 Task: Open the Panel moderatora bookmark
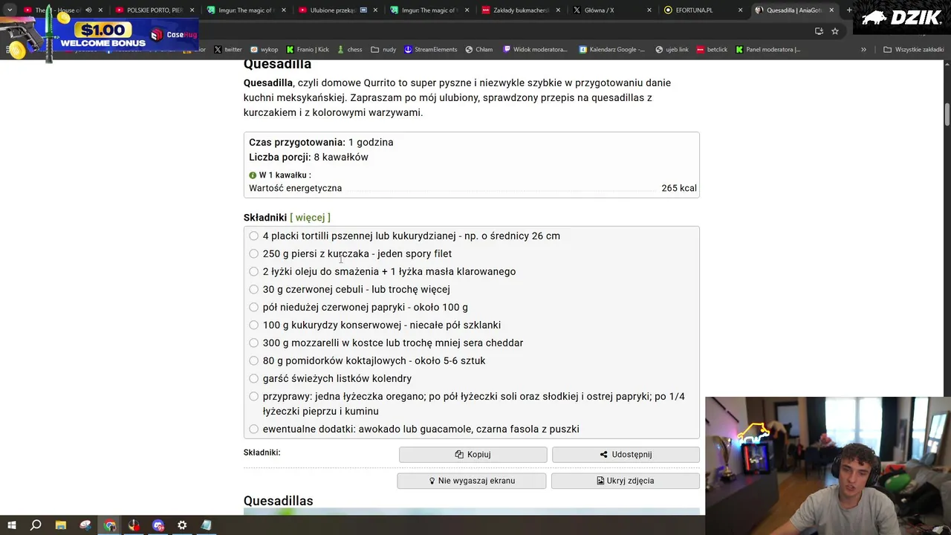point(768,50)
